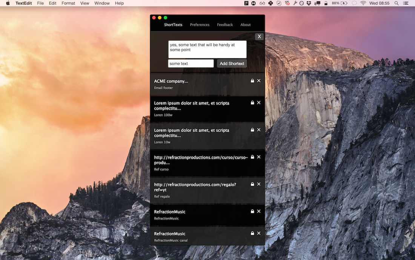Click the clock showing Wed 08:55
Image resolution: width=415 pixels, height=260 pixels.
[379, 3]
